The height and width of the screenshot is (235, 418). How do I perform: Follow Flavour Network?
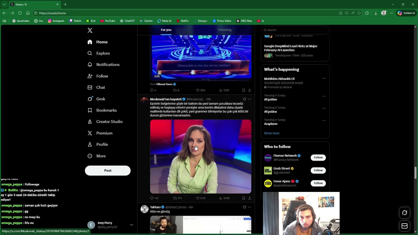pos(318,157)
